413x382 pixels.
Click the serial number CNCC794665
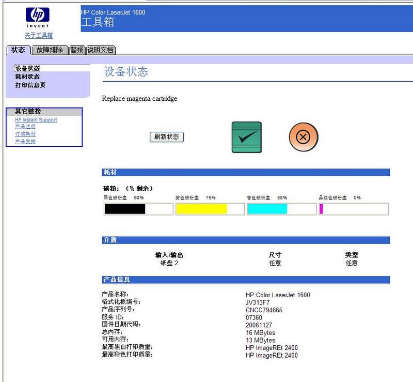[264, 310]
